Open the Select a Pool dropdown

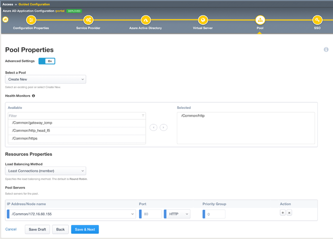pyautogui.click(x=45, y=79)
